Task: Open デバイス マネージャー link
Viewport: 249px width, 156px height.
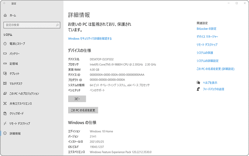Action: point(207,37)
